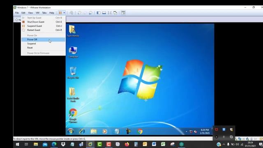Viewport: 263px width, 148px height.
Task: Launch Internet Explorer from guest taskbar
Action: [x=82, y=131]
